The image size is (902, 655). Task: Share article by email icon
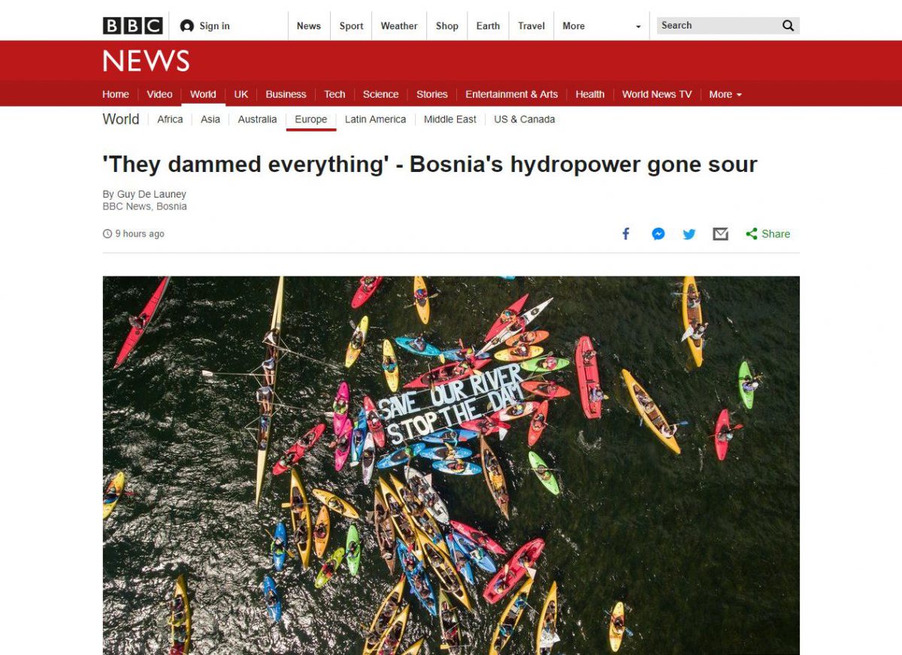tap(721, 234)
